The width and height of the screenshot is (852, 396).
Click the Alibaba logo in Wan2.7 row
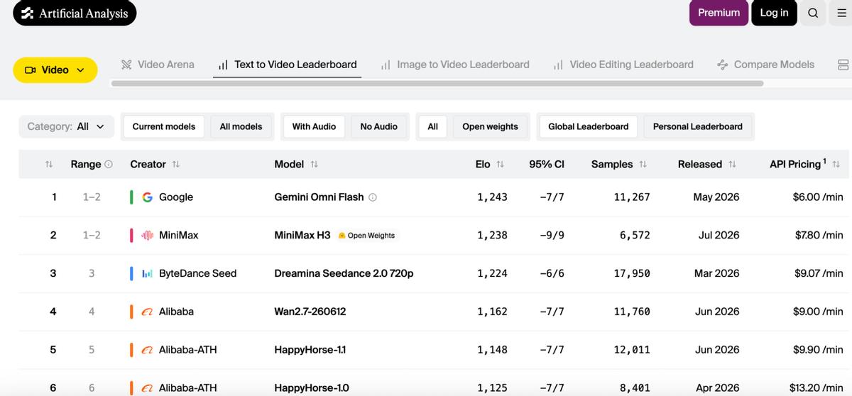point(148,312)
